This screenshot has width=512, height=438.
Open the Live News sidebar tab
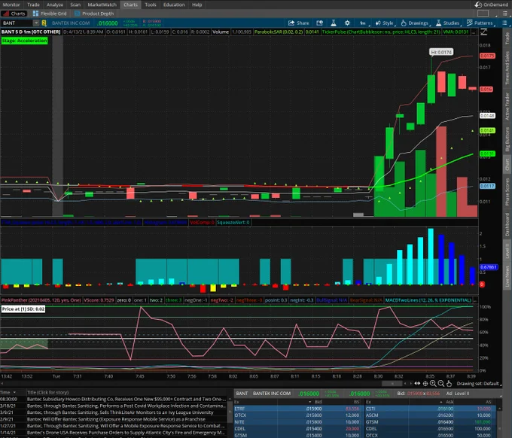(507, 276)
